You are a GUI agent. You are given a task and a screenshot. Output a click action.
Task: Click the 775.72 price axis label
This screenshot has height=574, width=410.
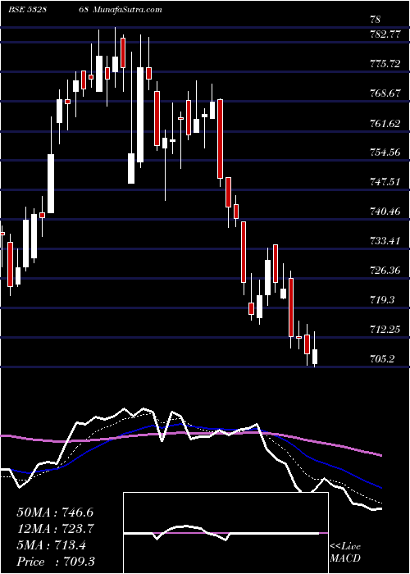tap(385, 64)
